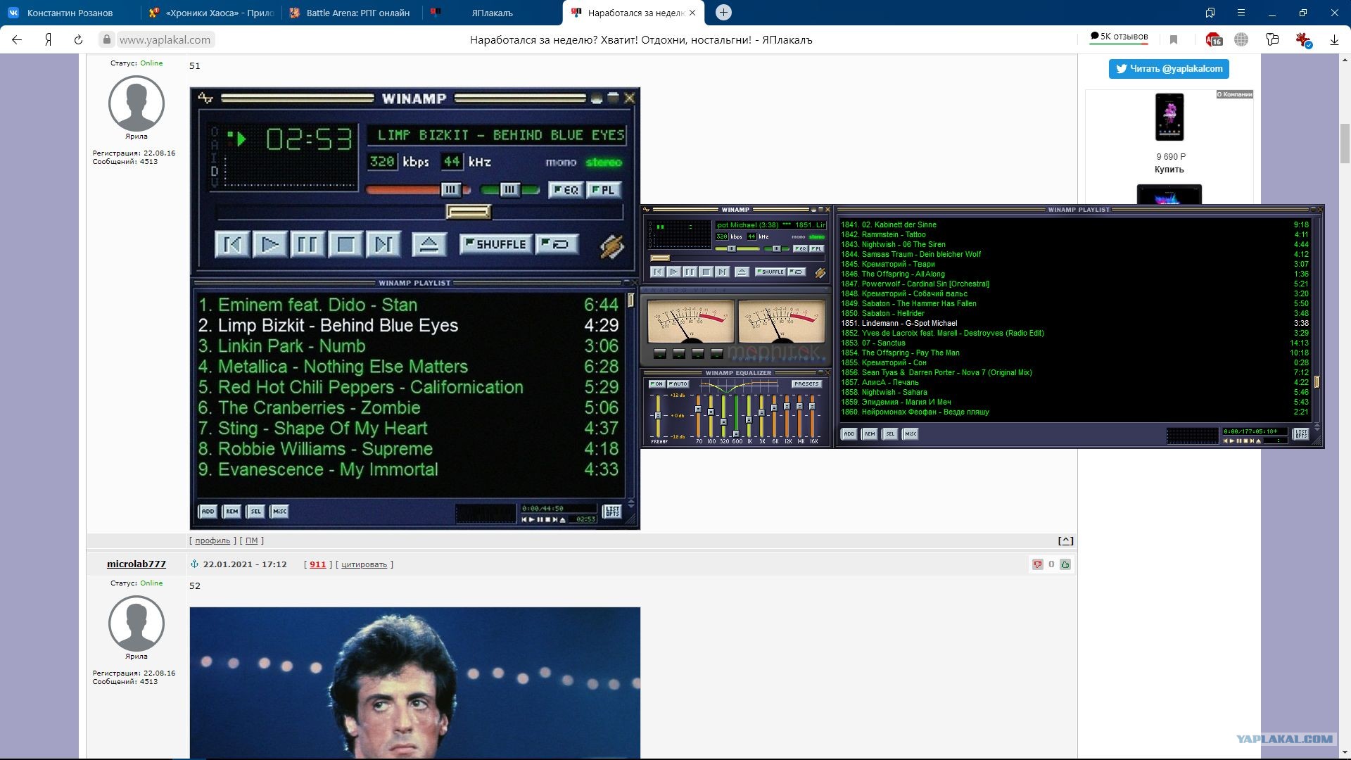This screenshot has height=760, width=1351.
Task: Click the www.yaplakal.com address field
Action: point(165,40)
